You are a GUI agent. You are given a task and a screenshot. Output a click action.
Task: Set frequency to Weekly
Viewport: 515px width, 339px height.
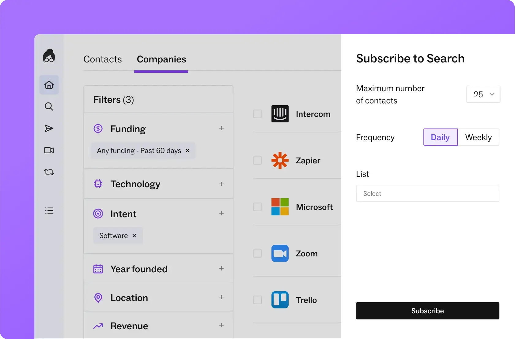(478, 137)
